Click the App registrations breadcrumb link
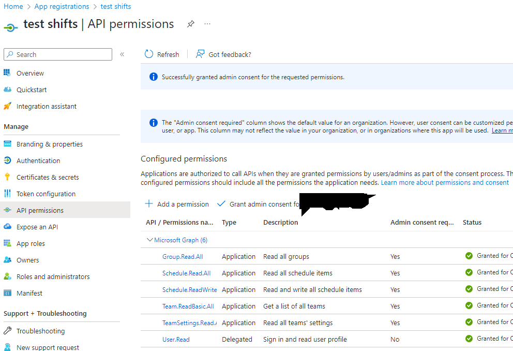The height and width of the screenshot is (351, 513). click(x=62, y=7)
